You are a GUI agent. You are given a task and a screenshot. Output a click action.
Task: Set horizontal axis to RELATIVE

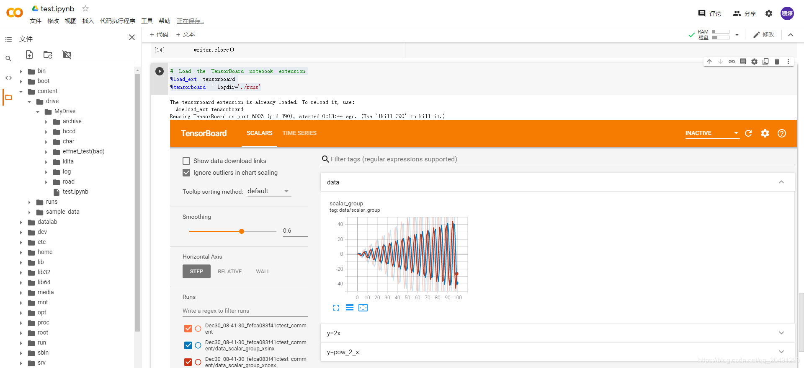point(230,272)
